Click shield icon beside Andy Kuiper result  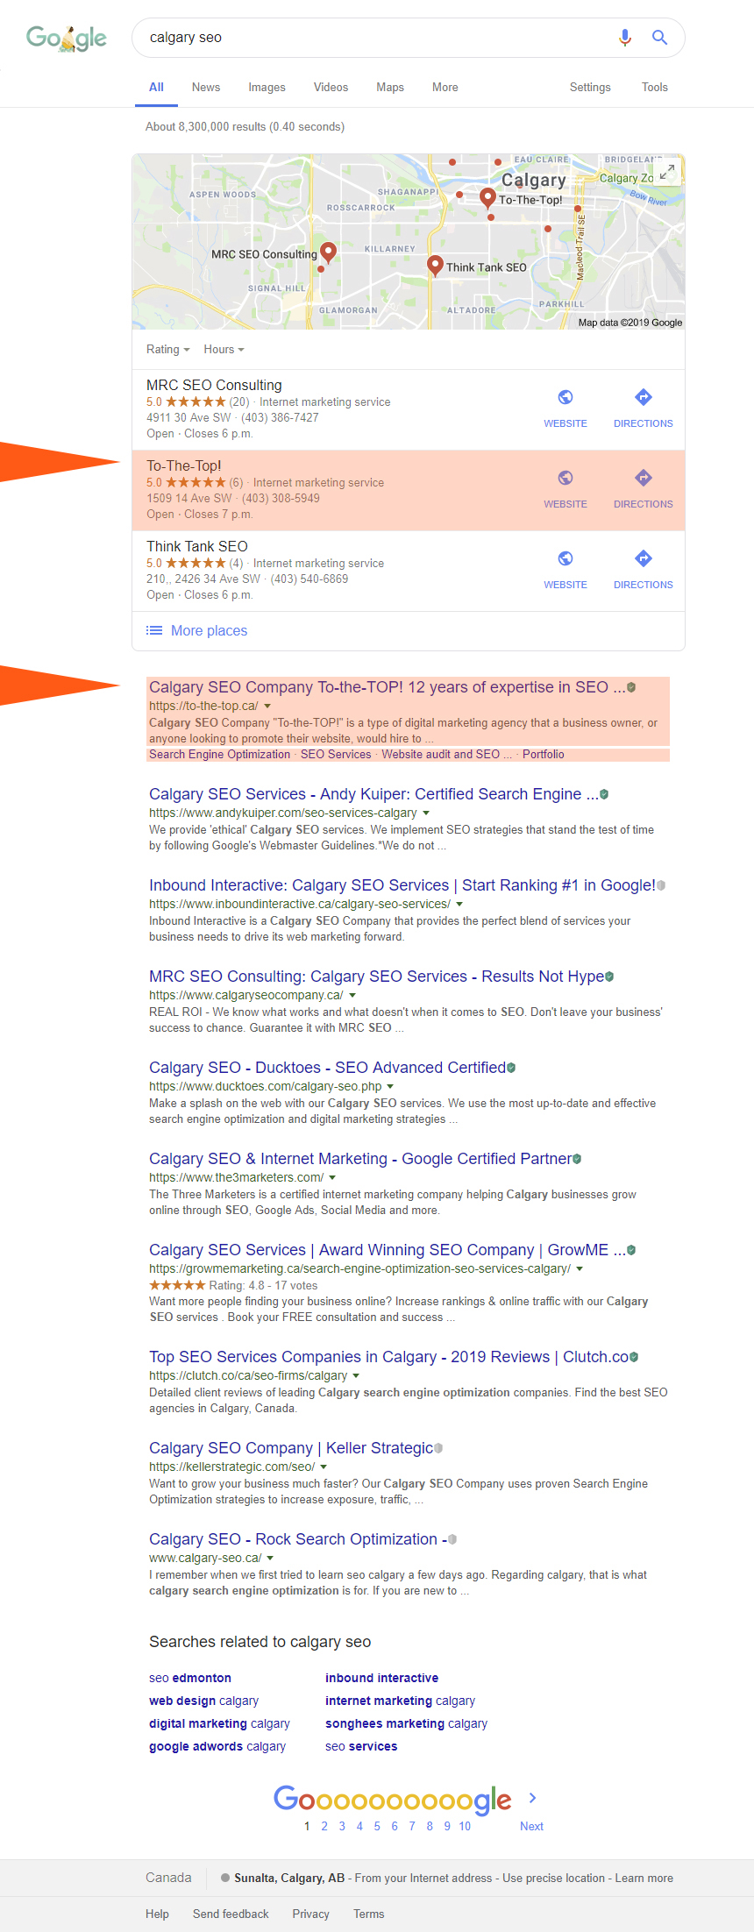pyautogui.click(x=604, y=794)
